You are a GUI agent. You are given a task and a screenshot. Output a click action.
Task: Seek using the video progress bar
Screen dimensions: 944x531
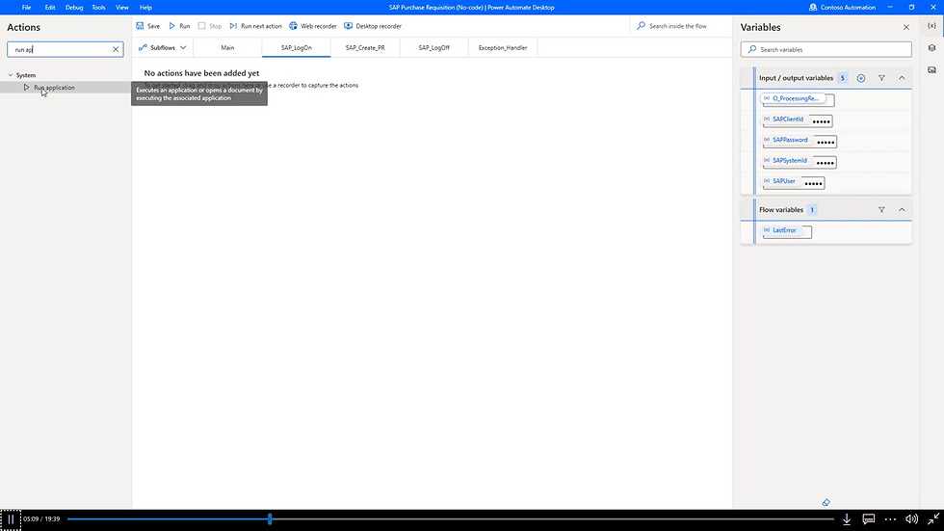click(x=451, y=519)
